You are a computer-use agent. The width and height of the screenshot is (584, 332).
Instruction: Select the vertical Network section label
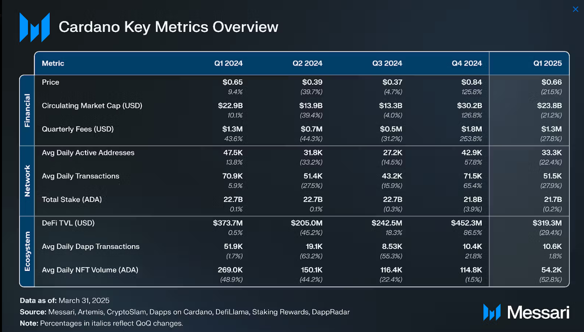pyautogui.click(x=27, y=181)
